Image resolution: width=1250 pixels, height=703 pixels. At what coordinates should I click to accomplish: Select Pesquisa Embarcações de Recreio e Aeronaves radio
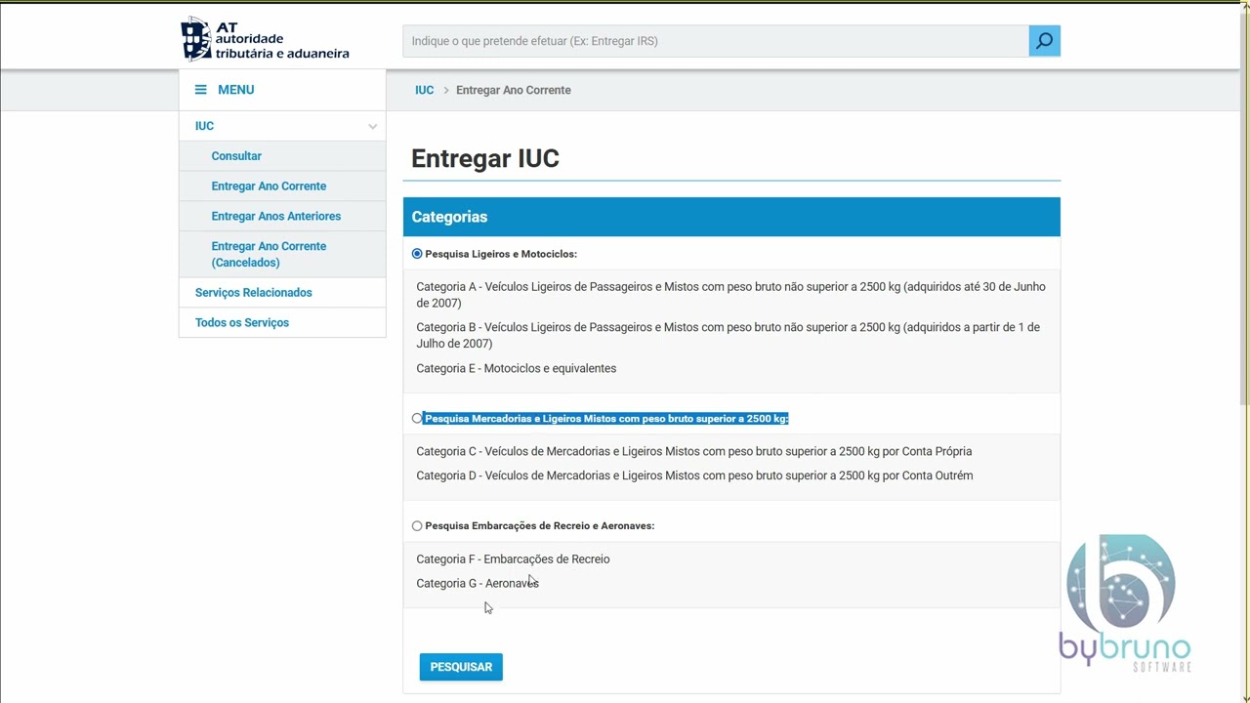[x=417, y=525]
